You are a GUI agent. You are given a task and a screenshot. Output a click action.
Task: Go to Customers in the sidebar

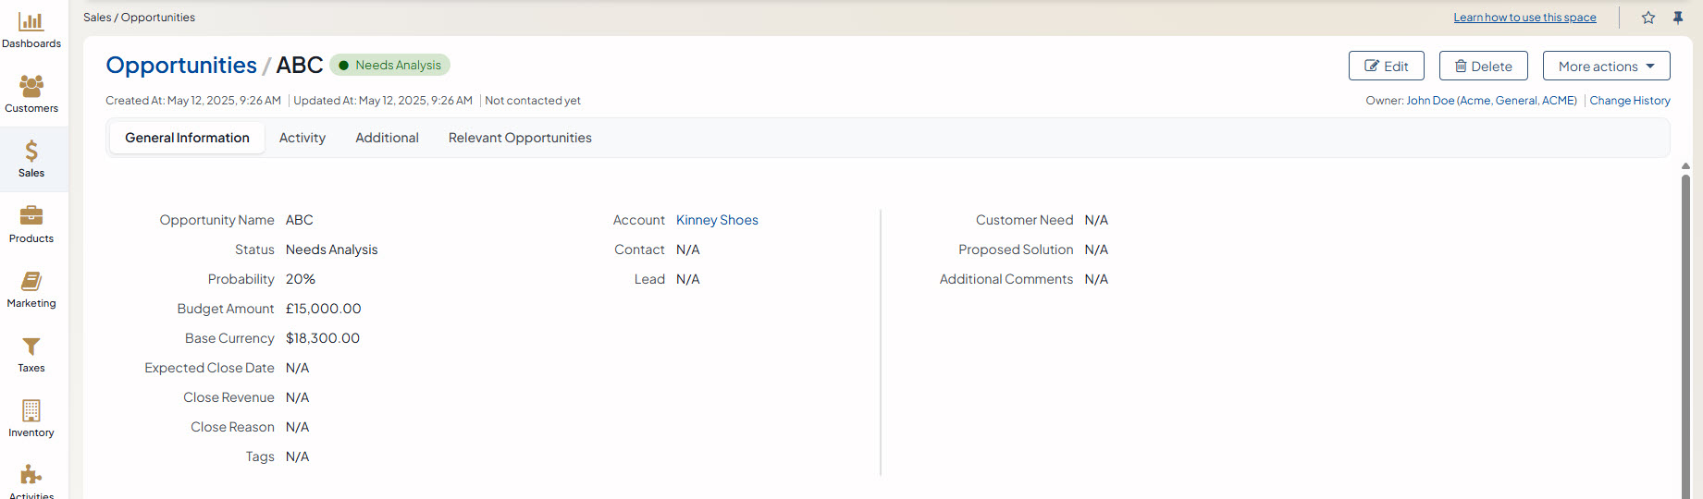31,87
